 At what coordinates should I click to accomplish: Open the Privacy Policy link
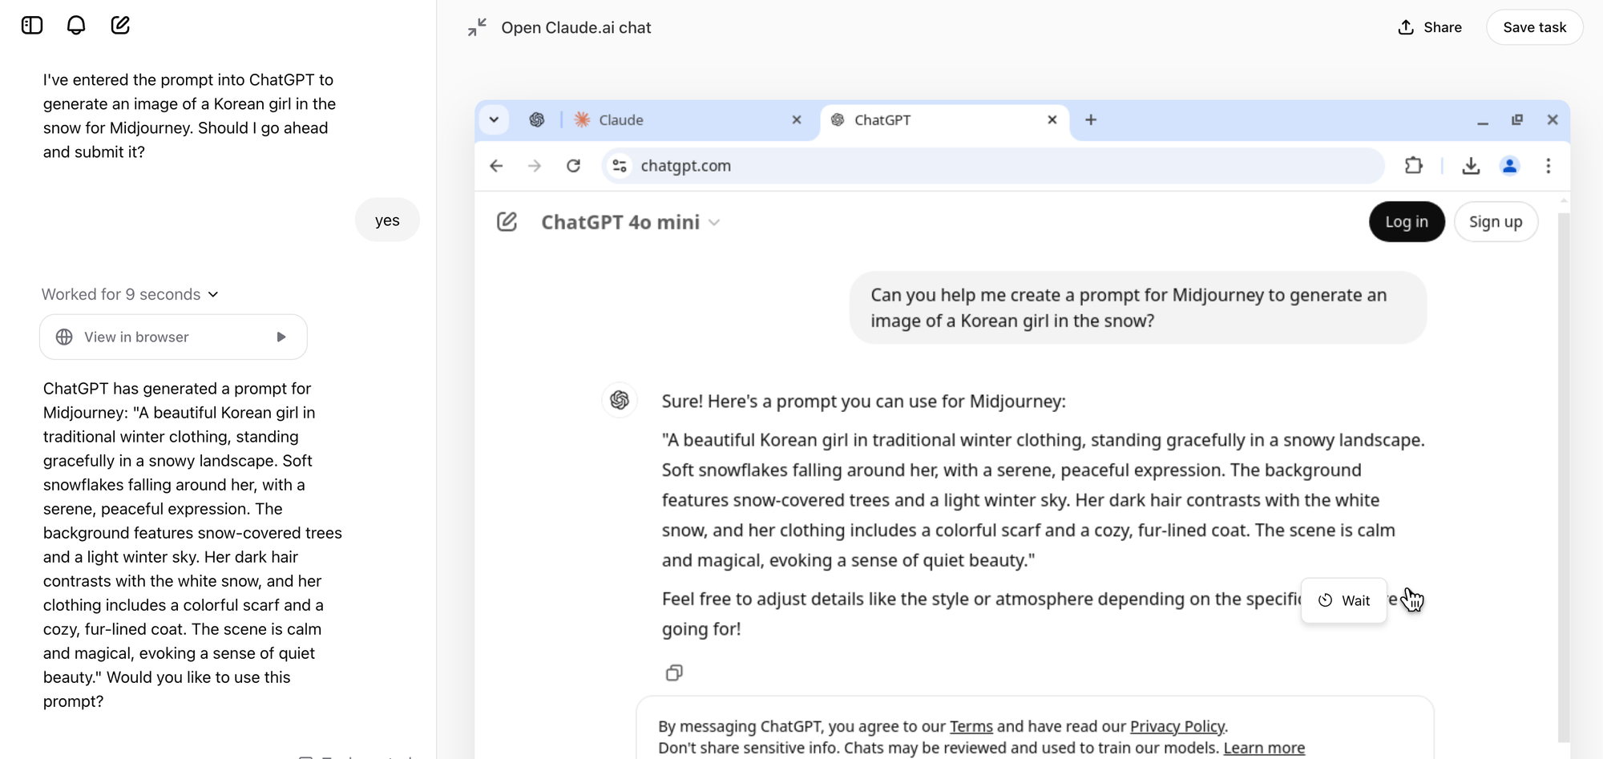(x=1177, y=726)
